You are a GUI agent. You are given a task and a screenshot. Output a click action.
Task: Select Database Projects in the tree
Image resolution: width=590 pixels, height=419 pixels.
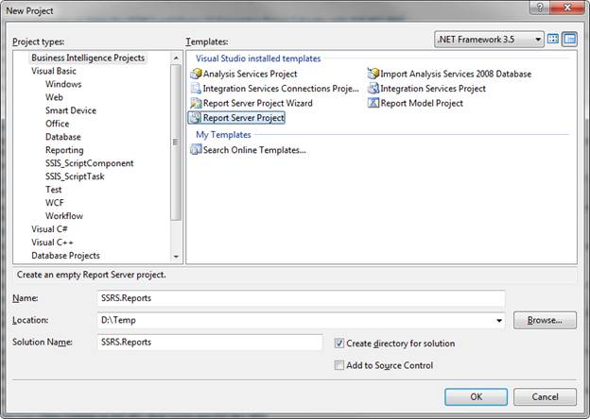tap(66, 256)
